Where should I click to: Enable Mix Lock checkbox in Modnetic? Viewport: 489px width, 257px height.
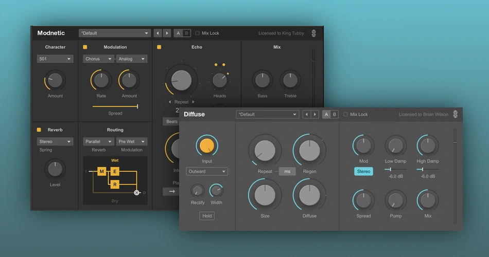tap(198, 33)
